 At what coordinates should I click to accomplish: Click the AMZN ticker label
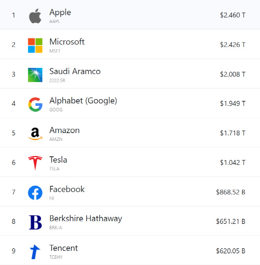click(56, 139)
